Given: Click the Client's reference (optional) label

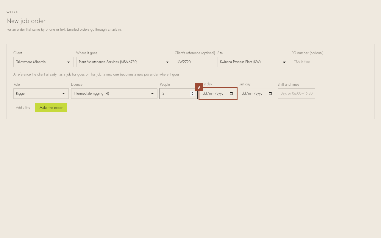Looking at the screenshot, I should [x=195, y=53].
